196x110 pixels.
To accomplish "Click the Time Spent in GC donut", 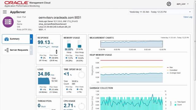I will point(81,75).
